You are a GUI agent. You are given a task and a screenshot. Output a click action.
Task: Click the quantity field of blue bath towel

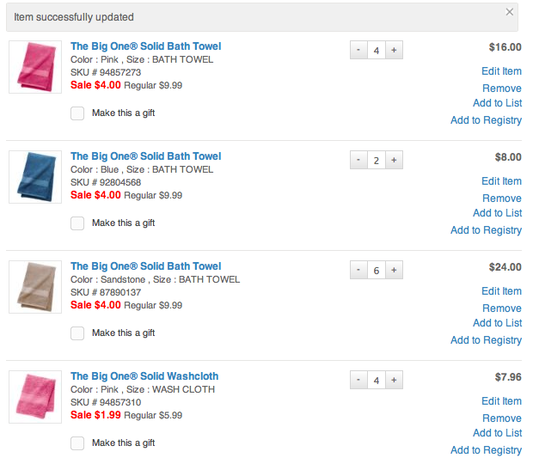click(377, 160)
